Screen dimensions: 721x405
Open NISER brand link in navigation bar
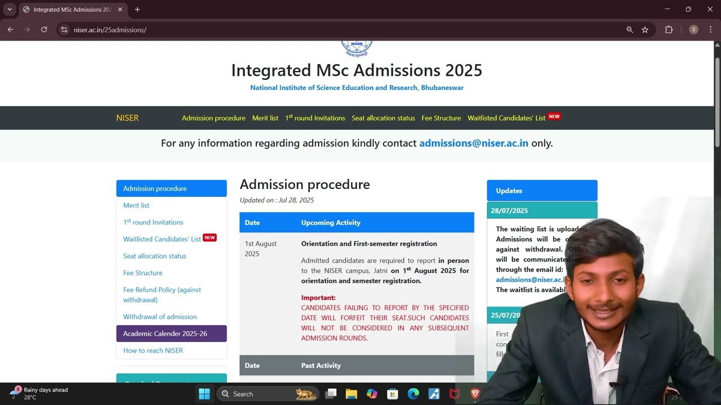tap(127, 118)
